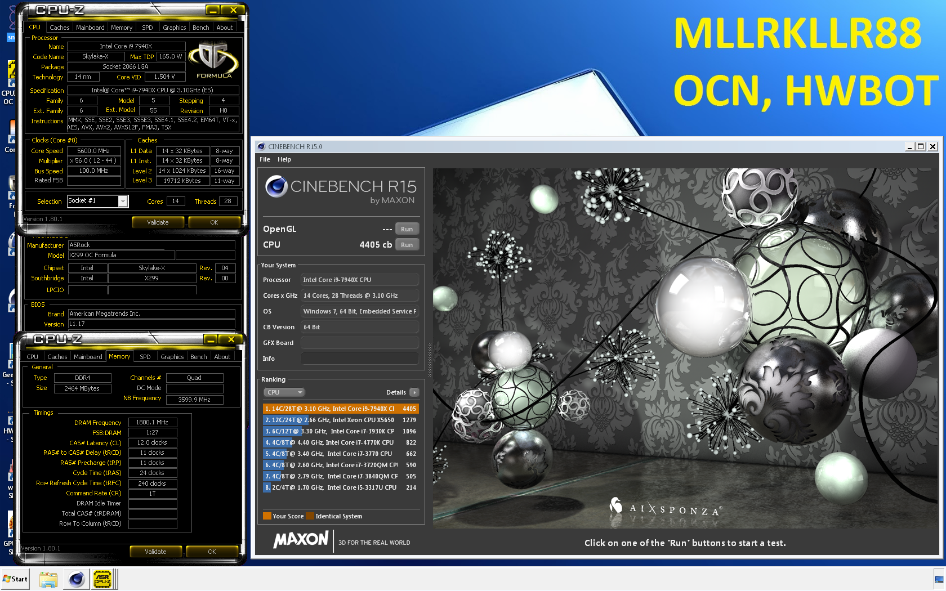Image resolution: width=946 pixels, height=591 pixels.
Task: Click OK in the lower CPU-Z window
Action: coord(212,552)
